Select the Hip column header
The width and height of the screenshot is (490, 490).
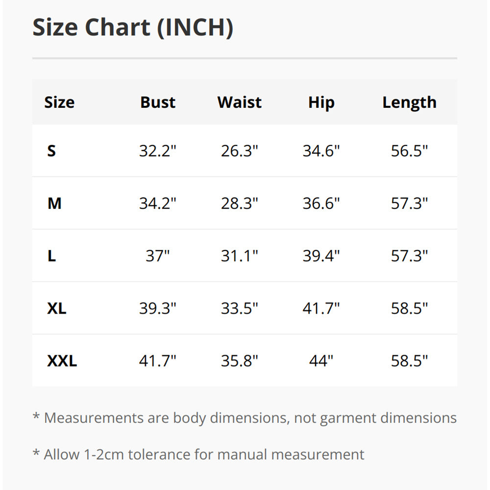pos(321,102)
